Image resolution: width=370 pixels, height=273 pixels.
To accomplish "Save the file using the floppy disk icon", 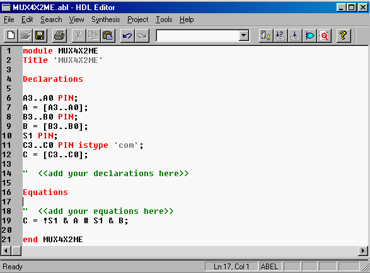I will point(40,36).
